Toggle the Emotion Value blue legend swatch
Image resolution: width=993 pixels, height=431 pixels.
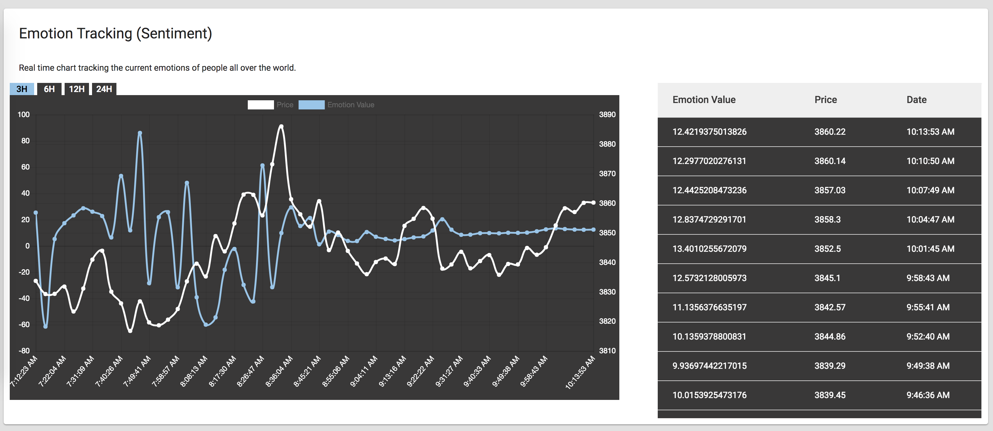point(311,105)
